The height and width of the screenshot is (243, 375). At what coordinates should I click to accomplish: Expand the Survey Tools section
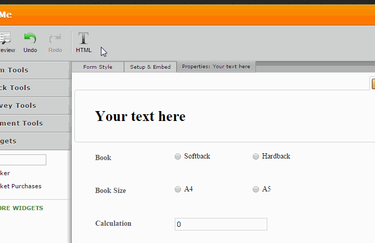pyautogui.click(x=35, y=105)
